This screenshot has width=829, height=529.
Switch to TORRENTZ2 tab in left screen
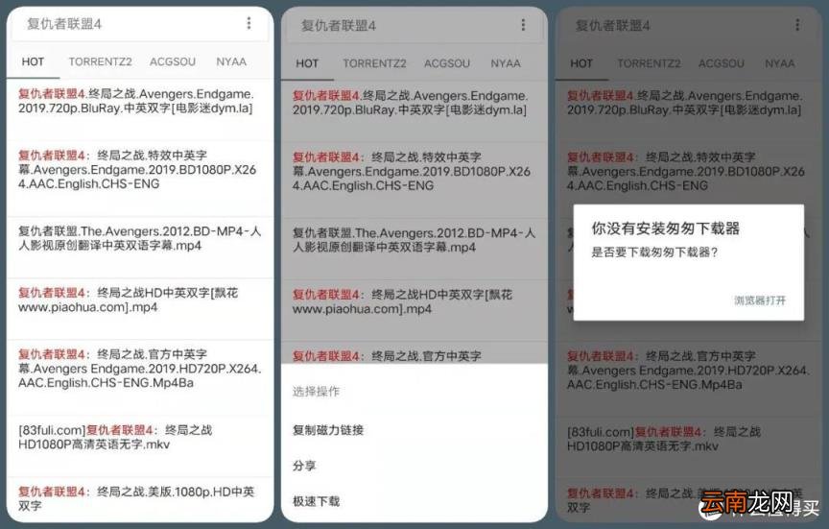pos(100,61)
